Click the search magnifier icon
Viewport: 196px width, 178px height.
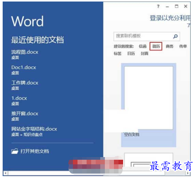(x=175, y=37)
